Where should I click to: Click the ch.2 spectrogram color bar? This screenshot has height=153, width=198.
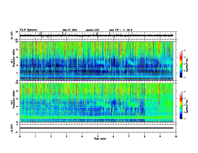click(181, 105)
